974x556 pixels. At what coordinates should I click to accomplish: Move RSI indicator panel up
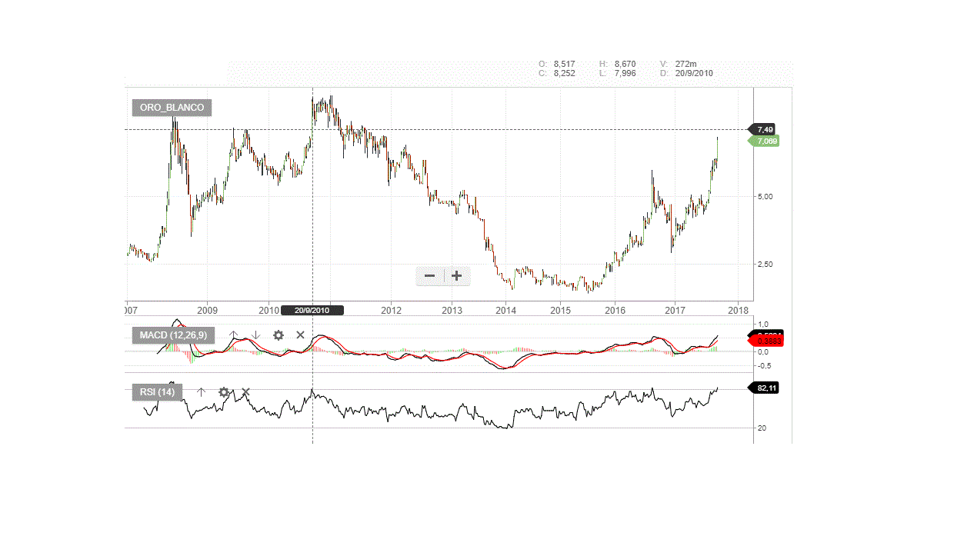coord(201,392)
